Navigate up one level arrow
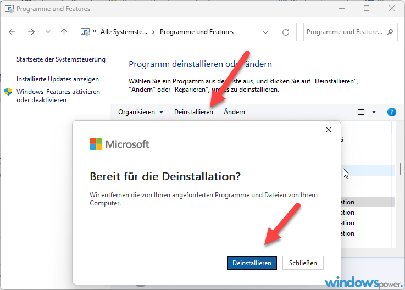This screenshot has height=290, width=405. (64, 32)
